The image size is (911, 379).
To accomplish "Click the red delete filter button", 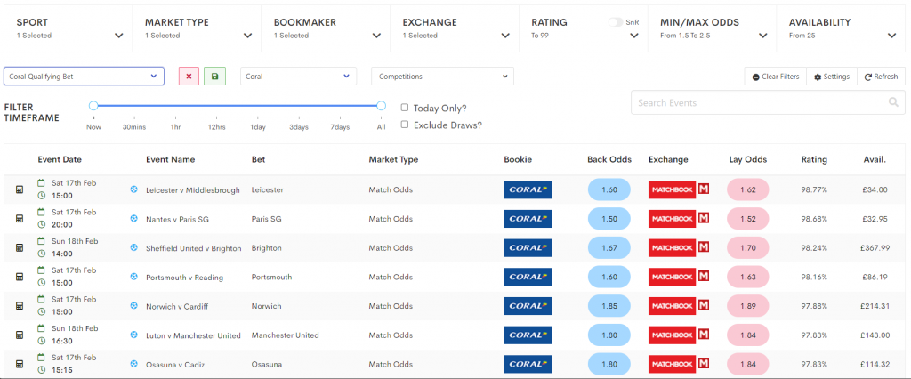I will [x=189, y=77].
